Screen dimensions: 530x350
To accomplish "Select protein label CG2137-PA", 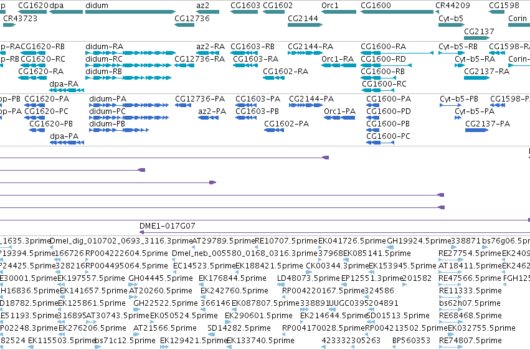I will pos(488,124).
